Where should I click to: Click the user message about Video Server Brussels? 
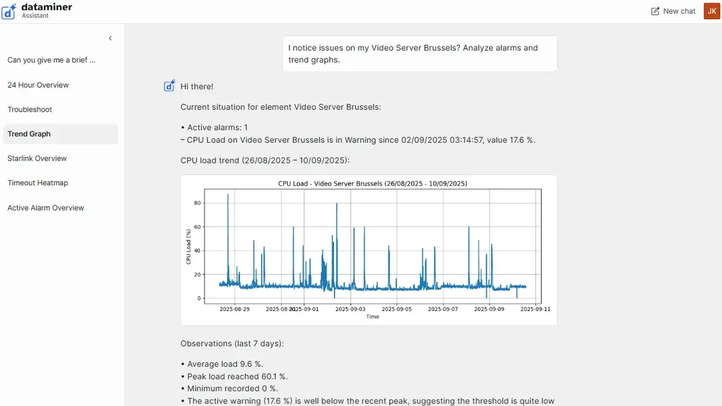pyautogui.click(x=420, y=54)
